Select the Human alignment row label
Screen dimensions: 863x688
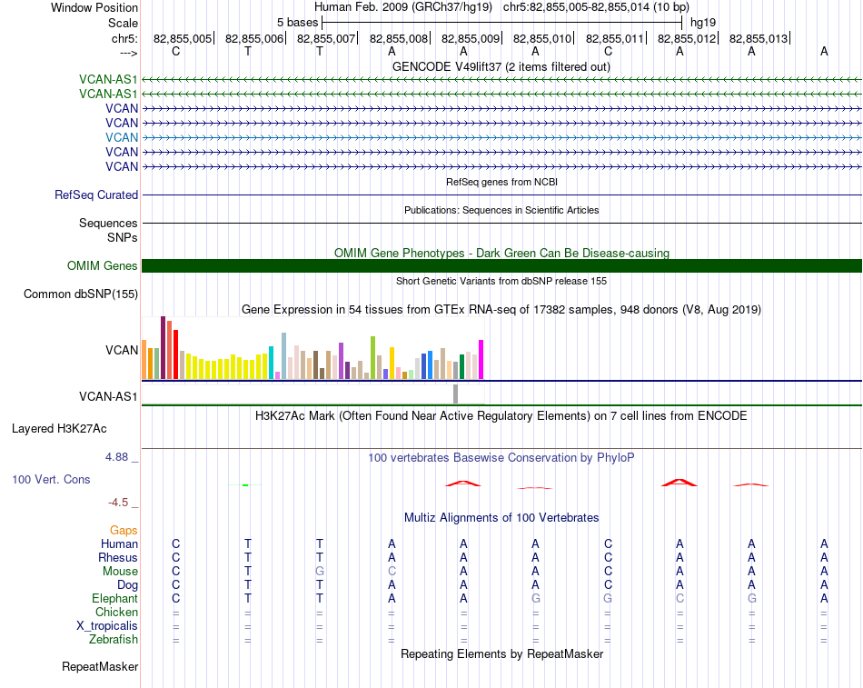point(119,543)
